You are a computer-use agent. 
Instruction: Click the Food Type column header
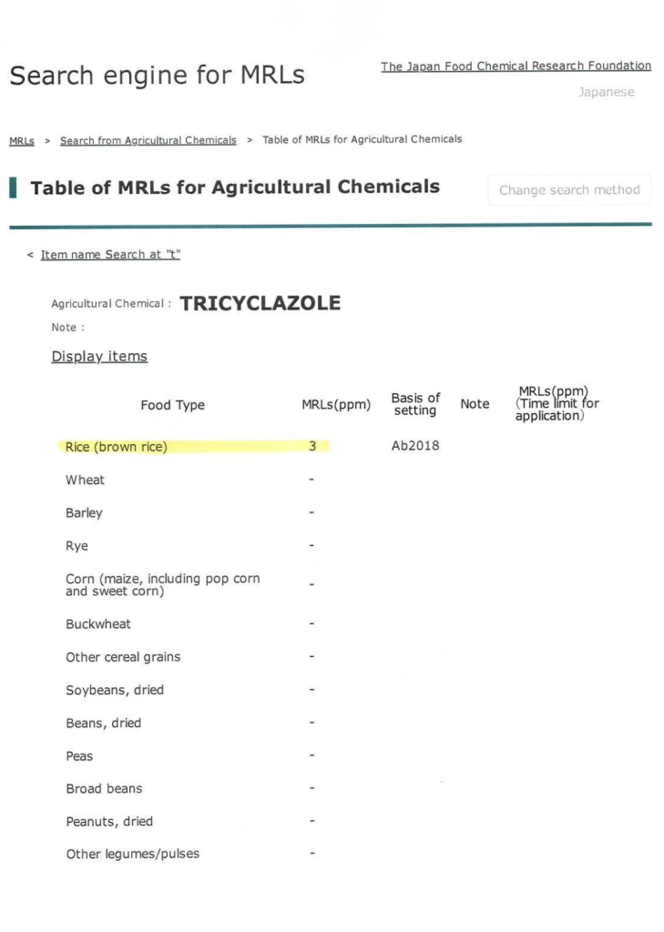point(172,405)
